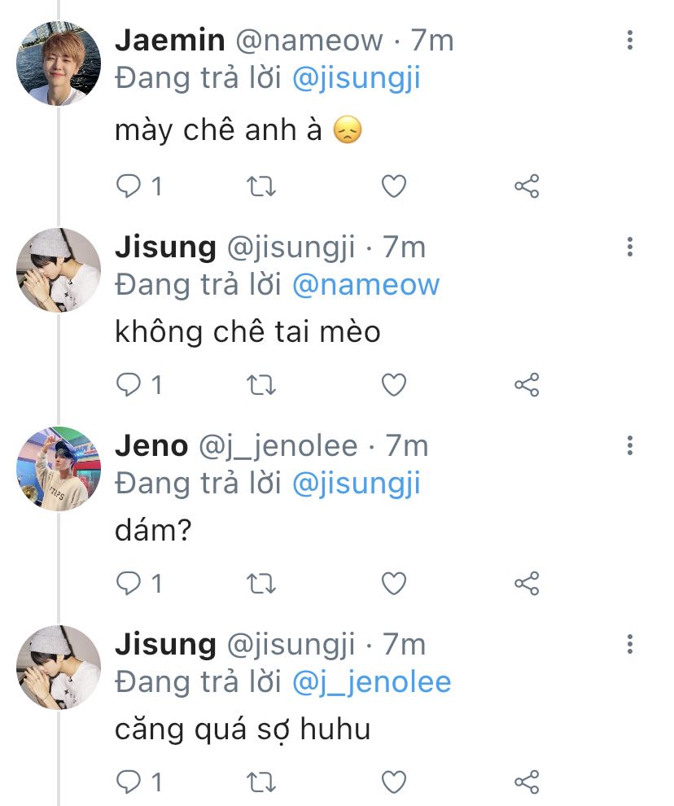Open more options on Jisung's "căng quá" tweet
The height and width of the screenshot is (806, 674).
click(x=629, y=644)
